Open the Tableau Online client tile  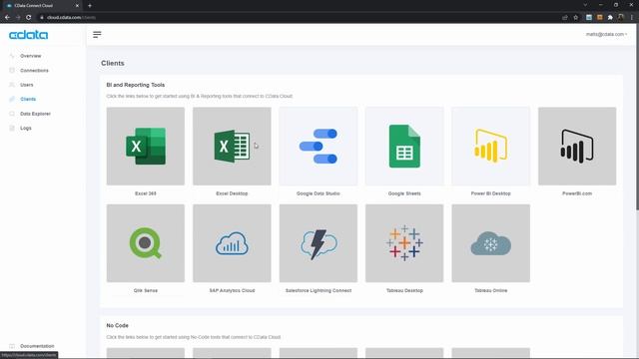pos(490,243)
